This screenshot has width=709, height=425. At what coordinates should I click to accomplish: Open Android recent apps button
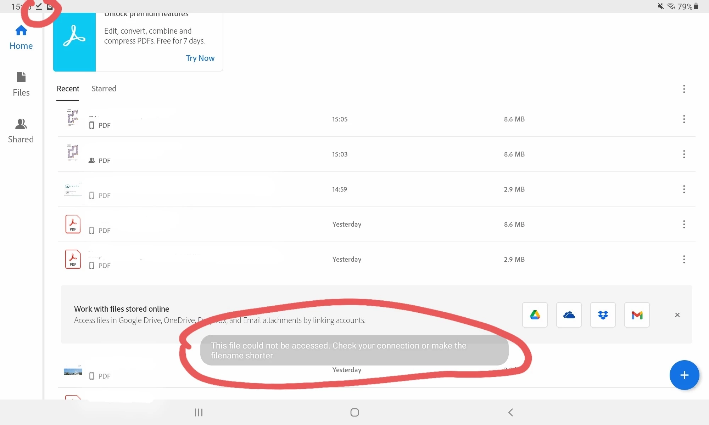point(199,412)
